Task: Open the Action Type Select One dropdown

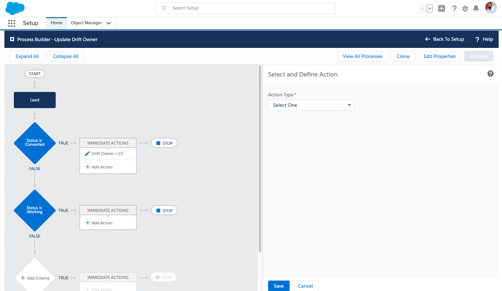Action: (311, 105)
